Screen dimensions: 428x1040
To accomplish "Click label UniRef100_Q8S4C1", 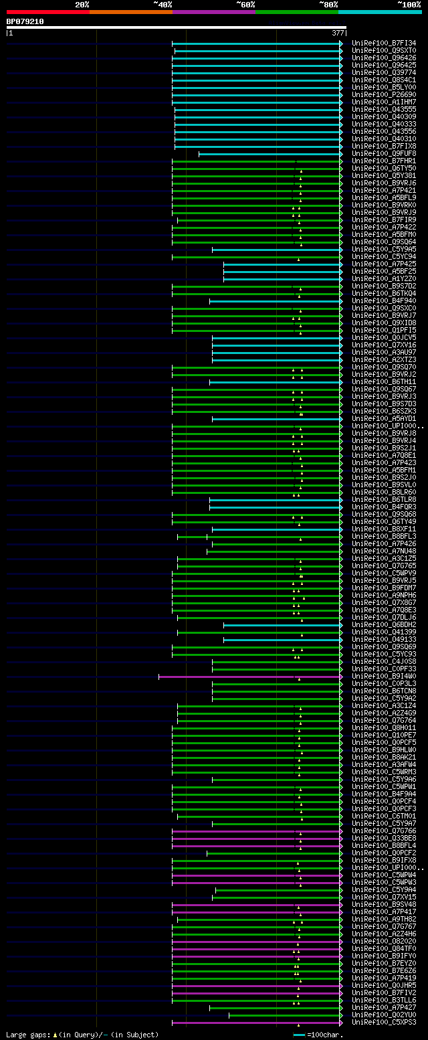I will (x=384, y=80).
